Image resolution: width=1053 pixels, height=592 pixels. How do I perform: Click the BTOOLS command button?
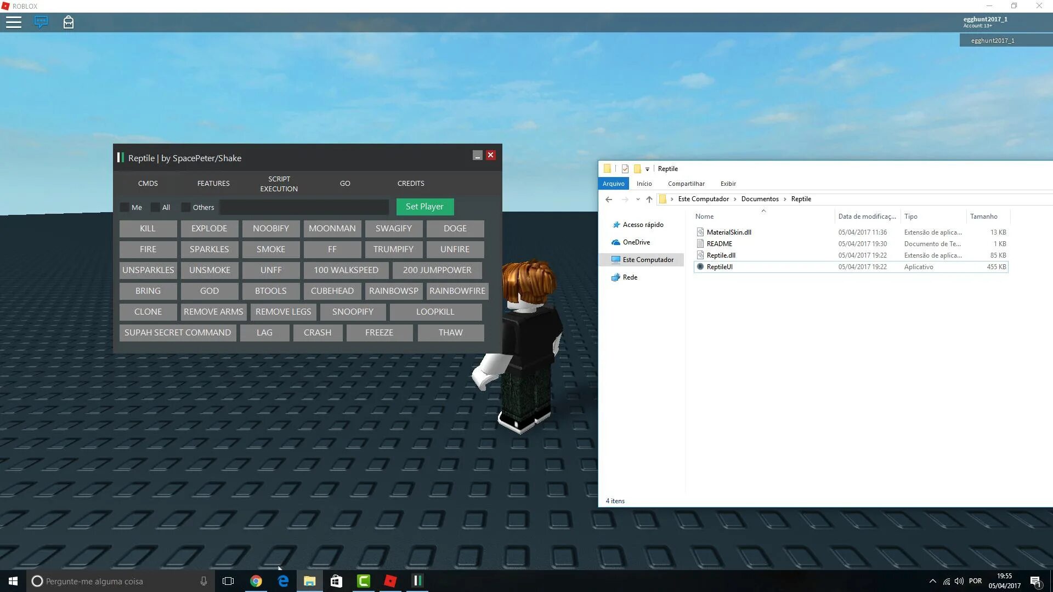point(270,291)
